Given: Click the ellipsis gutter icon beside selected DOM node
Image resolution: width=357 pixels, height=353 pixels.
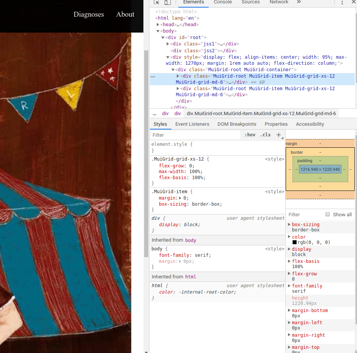Looking at the screenshot, I should point(153,76).
